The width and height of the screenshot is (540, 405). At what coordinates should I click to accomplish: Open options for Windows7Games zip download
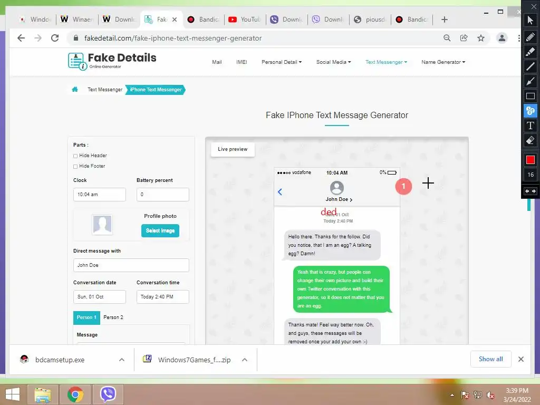coord(245,360)
